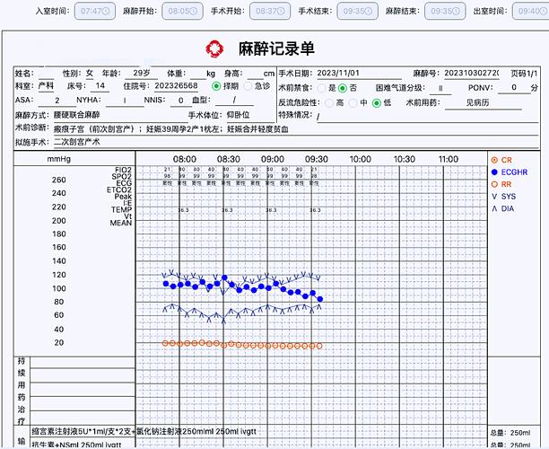Open the 麻醉开始 time field 08:05
The image size is (549, 449).
tap(182, 11)
